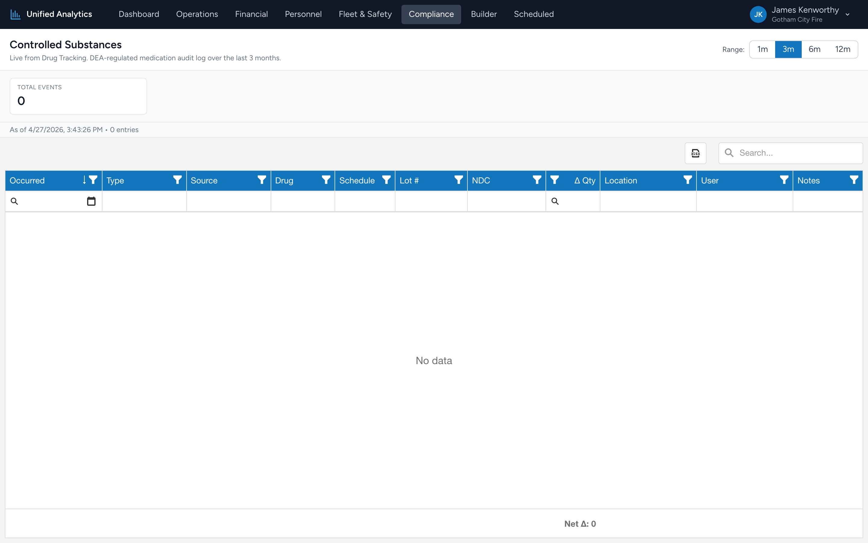Click the table Search field
This screenshot has height=543, width=868.
click(x=791, y=153)
